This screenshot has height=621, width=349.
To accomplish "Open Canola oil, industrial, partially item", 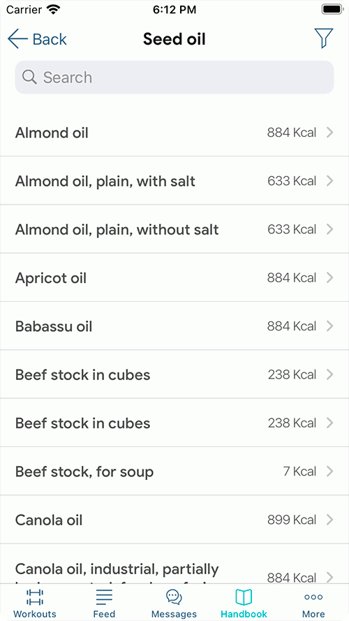I will pyautogui.click(x=174, y=564).
